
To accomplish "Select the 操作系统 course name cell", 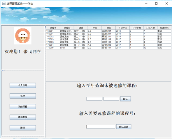I will click(67, 37).
